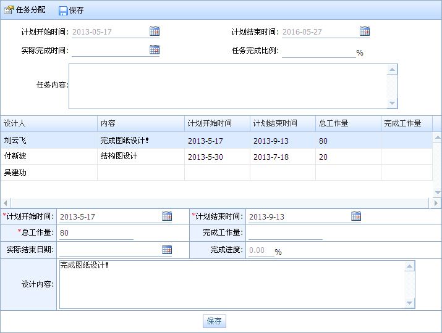Select the 刘云飞 row in grid
This screenshot has height=333, width=442.
point(15,141)
